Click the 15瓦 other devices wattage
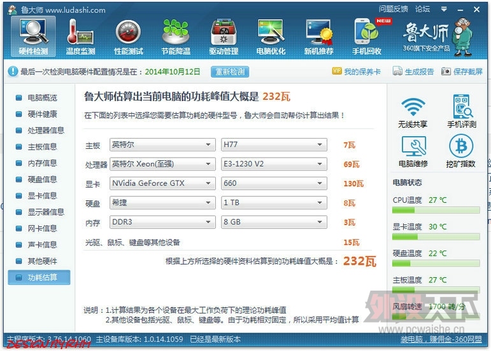Viewport: 491px width, 351px height. point(352,242)
